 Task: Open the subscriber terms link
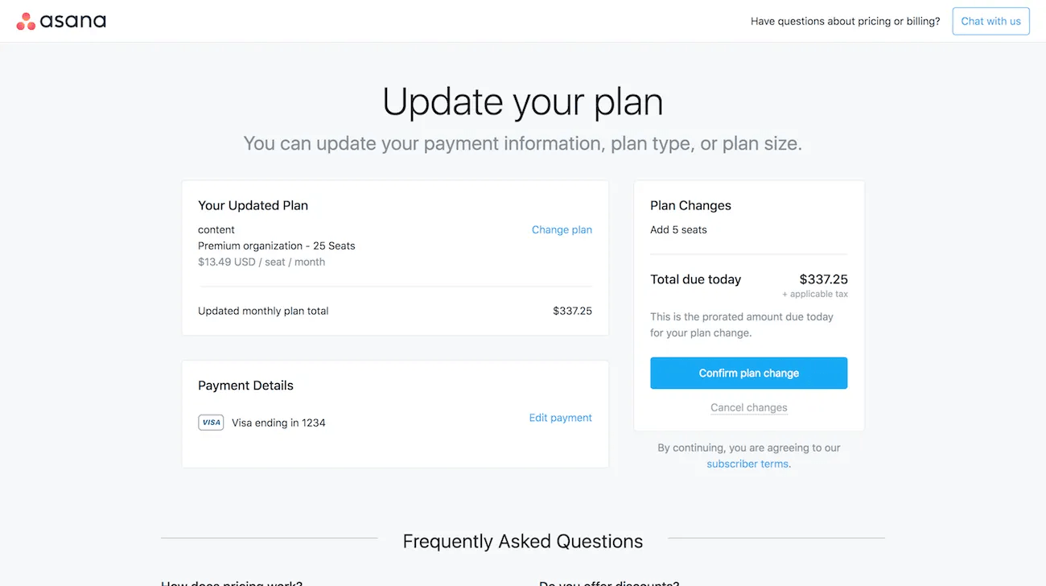[x=747, y=464]
